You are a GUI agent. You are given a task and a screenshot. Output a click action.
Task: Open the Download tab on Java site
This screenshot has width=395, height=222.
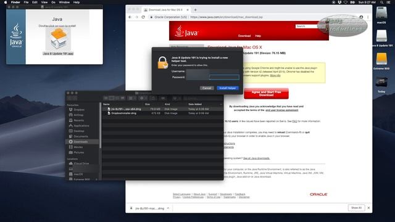[244, 36]
